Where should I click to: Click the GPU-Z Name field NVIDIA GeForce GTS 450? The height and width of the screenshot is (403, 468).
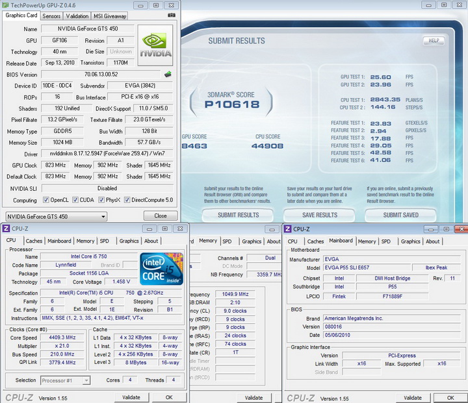88,29
